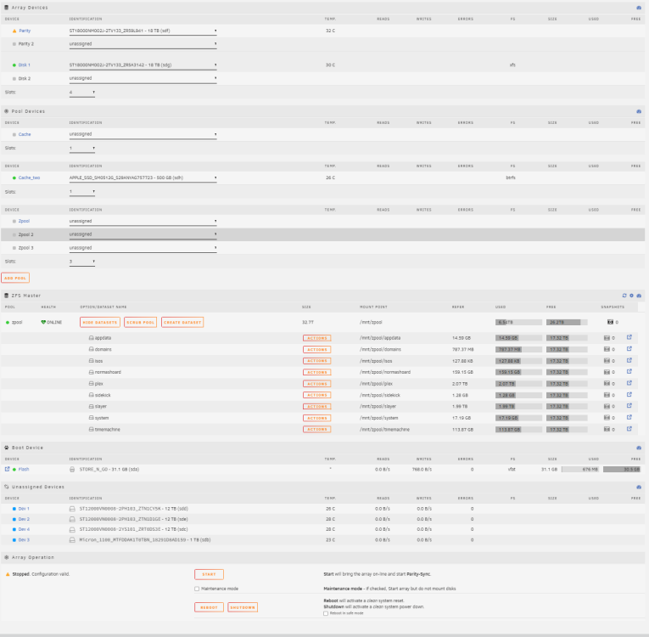
Task: Check Reboot in safe mode checkbox
Action: point(326,613)
